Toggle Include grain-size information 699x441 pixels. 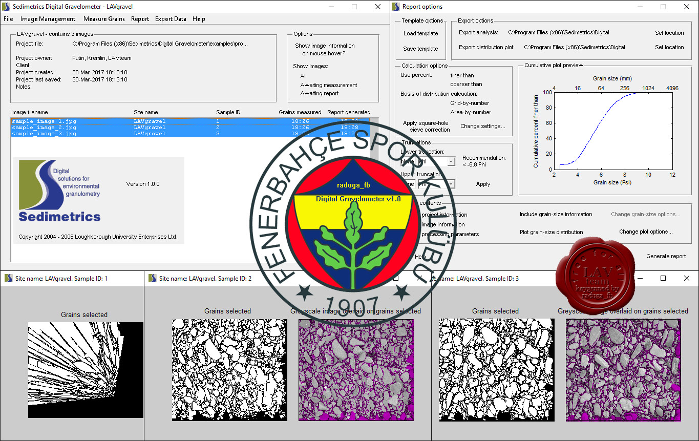tap(556, 214)
